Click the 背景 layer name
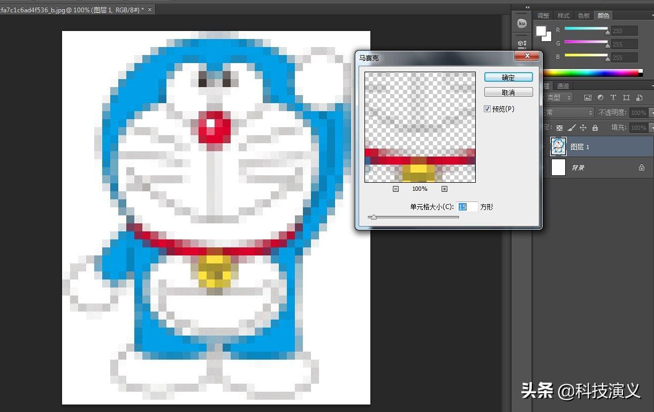The height and width of the screenshot is (412, 654). pos(578,167)
